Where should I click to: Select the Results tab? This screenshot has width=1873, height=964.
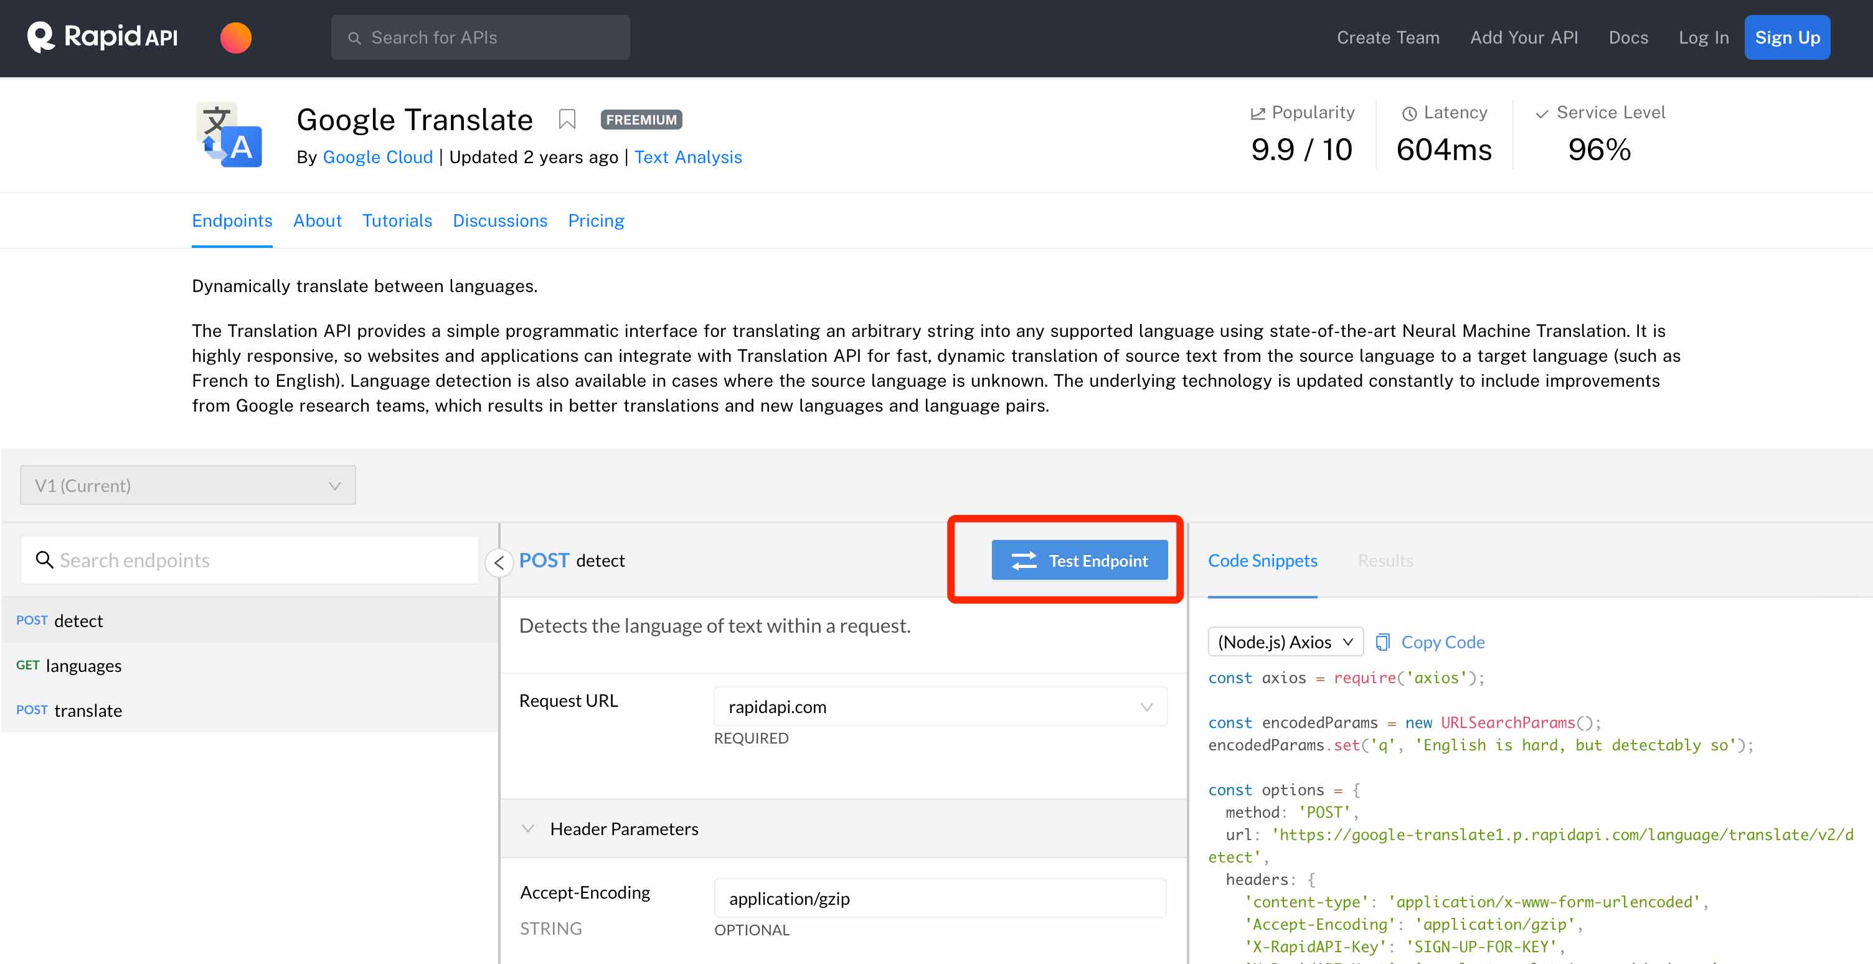click(1385, 560)
